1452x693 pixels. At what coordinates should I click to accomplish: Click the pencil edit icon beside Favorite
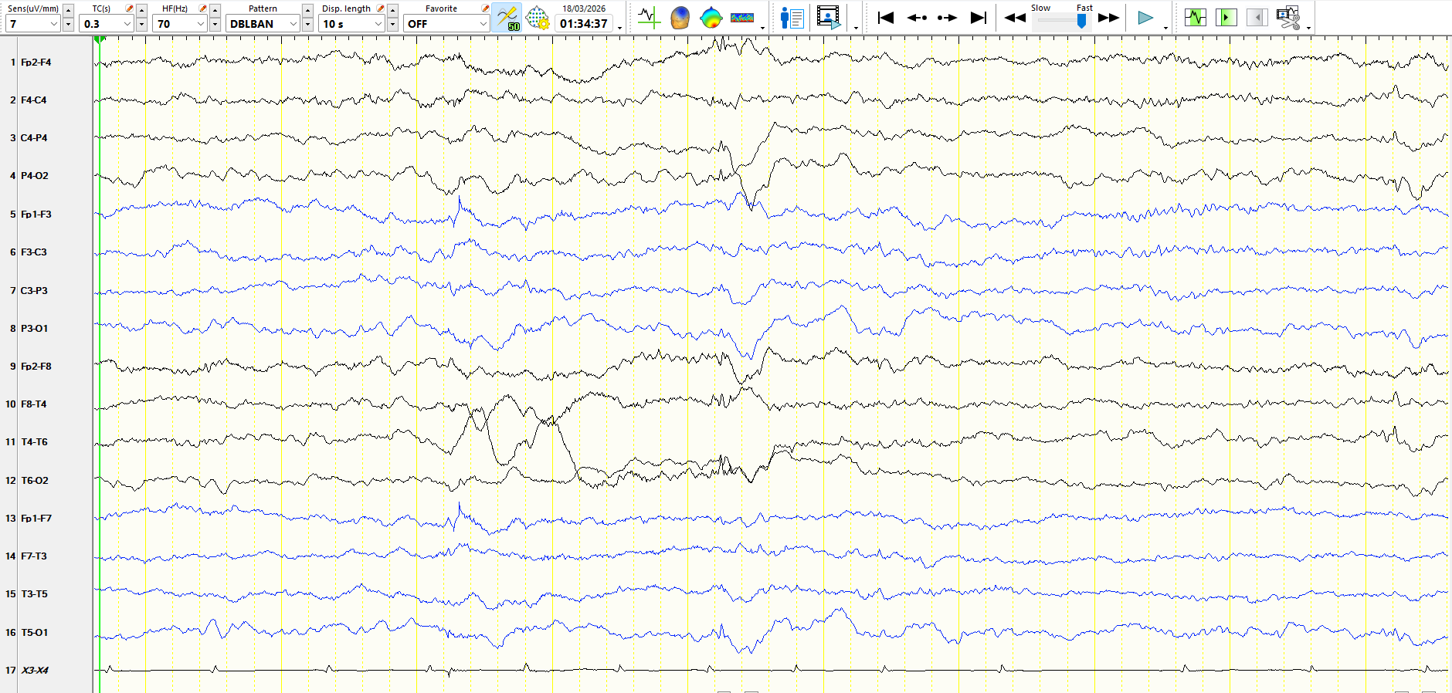pyautogui.click(x=485, y=8)
